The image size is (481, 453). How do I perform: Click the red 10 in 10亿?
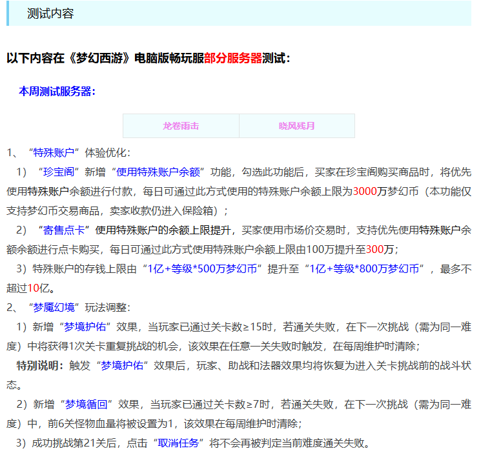tap(34, 288)
